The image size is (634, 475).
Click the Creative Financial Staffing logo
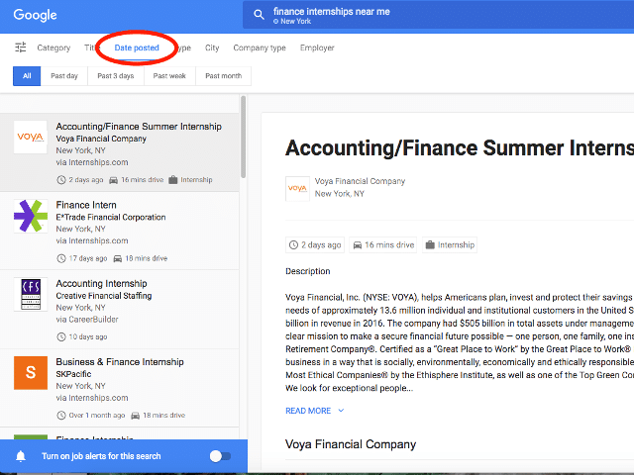coord(31,294)
